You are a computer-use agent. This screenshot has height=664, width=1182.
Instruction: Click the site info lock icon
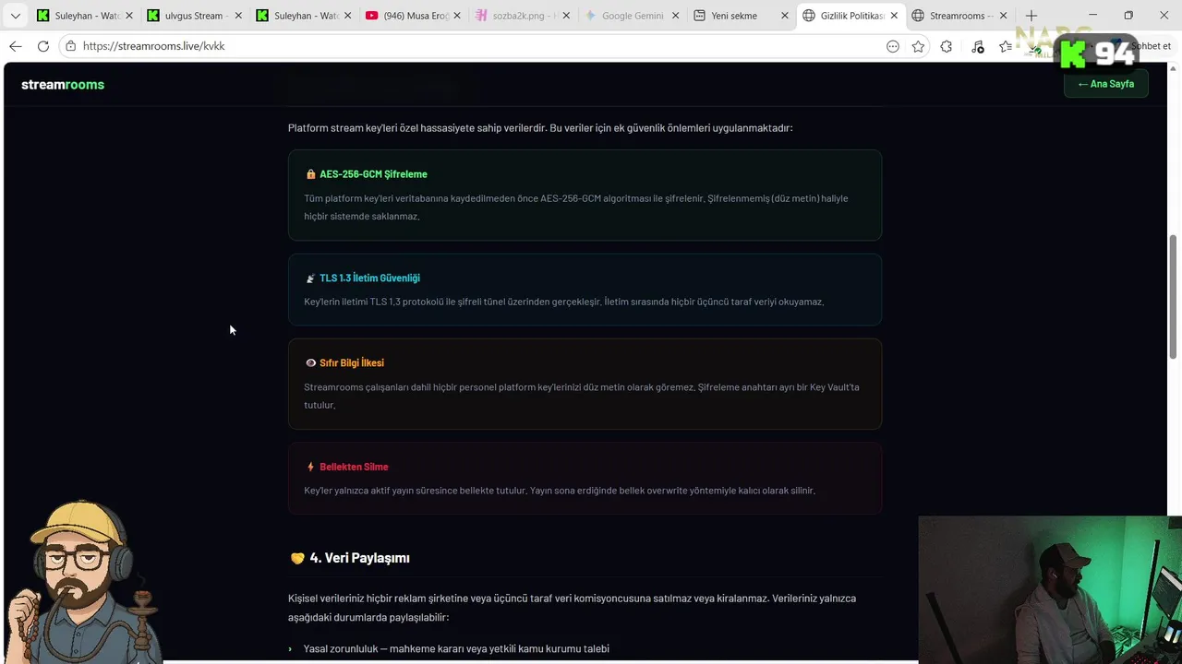click(x=70, y=46)
